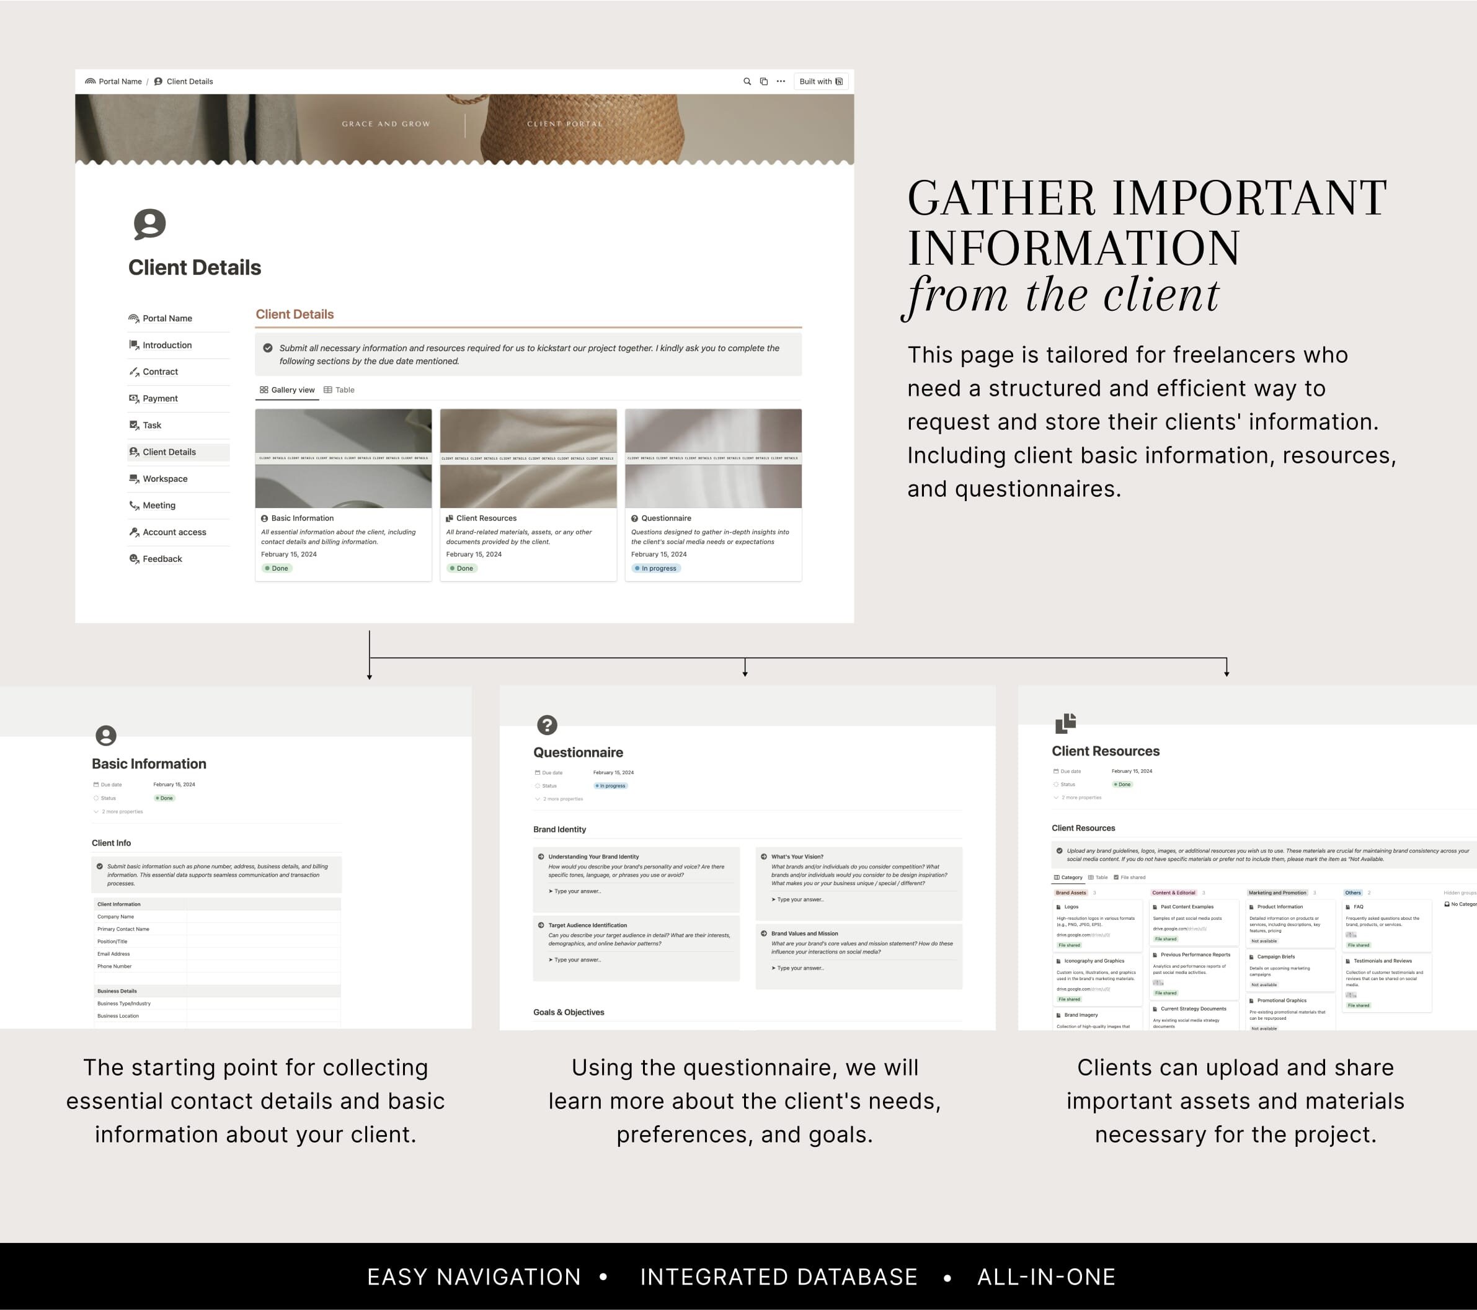
Task: Click Done status on Basic Information card
Action: coord(276,568)
